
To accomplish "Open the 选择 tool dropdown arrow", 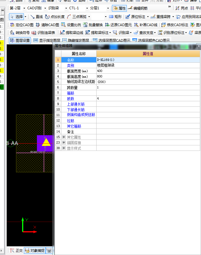I will [25, 17].
